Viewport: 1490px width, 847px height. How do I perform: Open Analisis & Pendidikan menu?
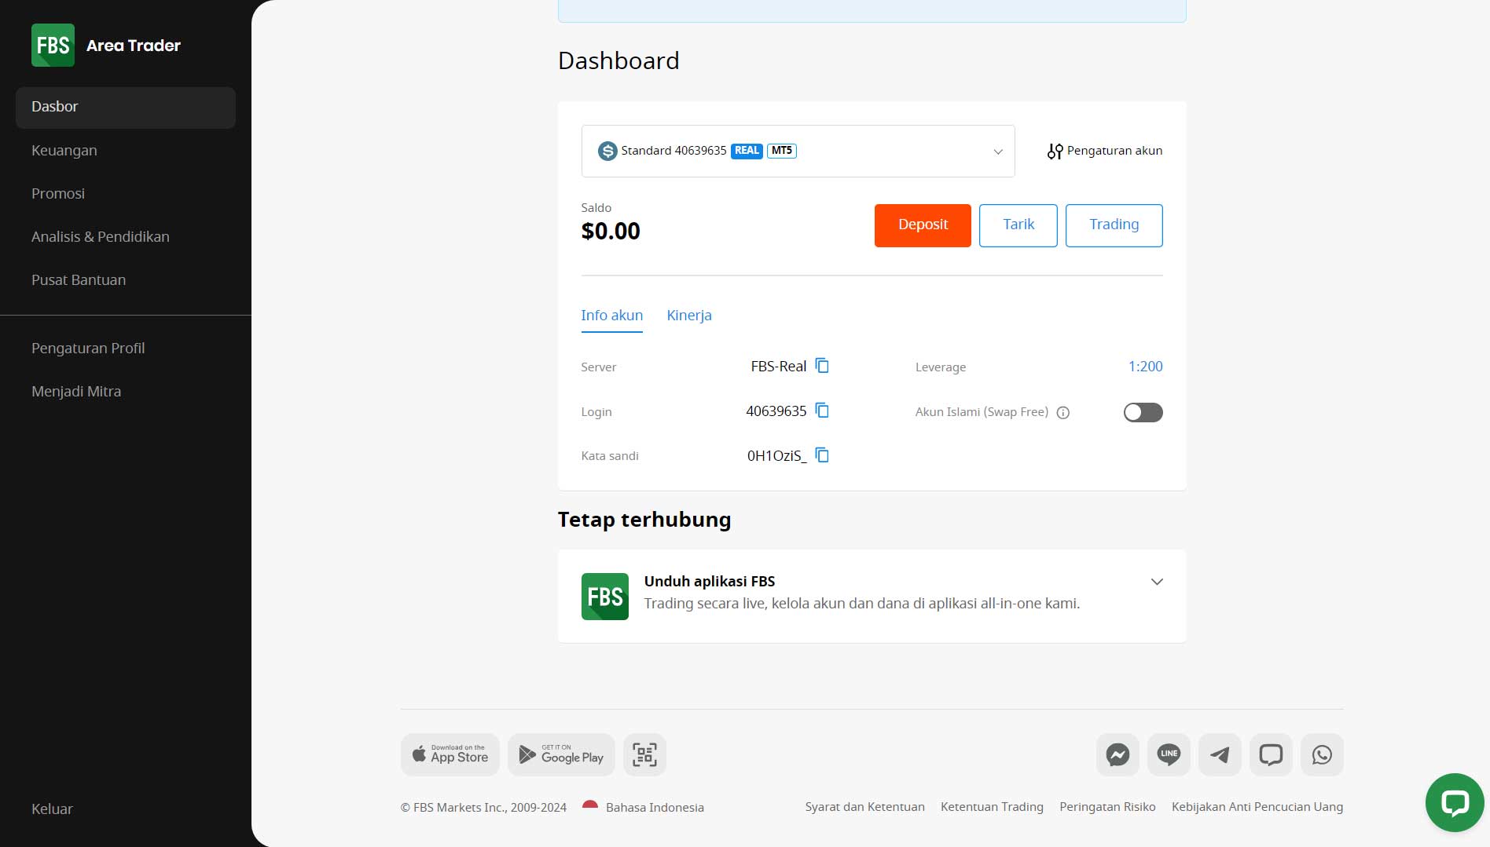pyautogui.click(x=101, y=237)
